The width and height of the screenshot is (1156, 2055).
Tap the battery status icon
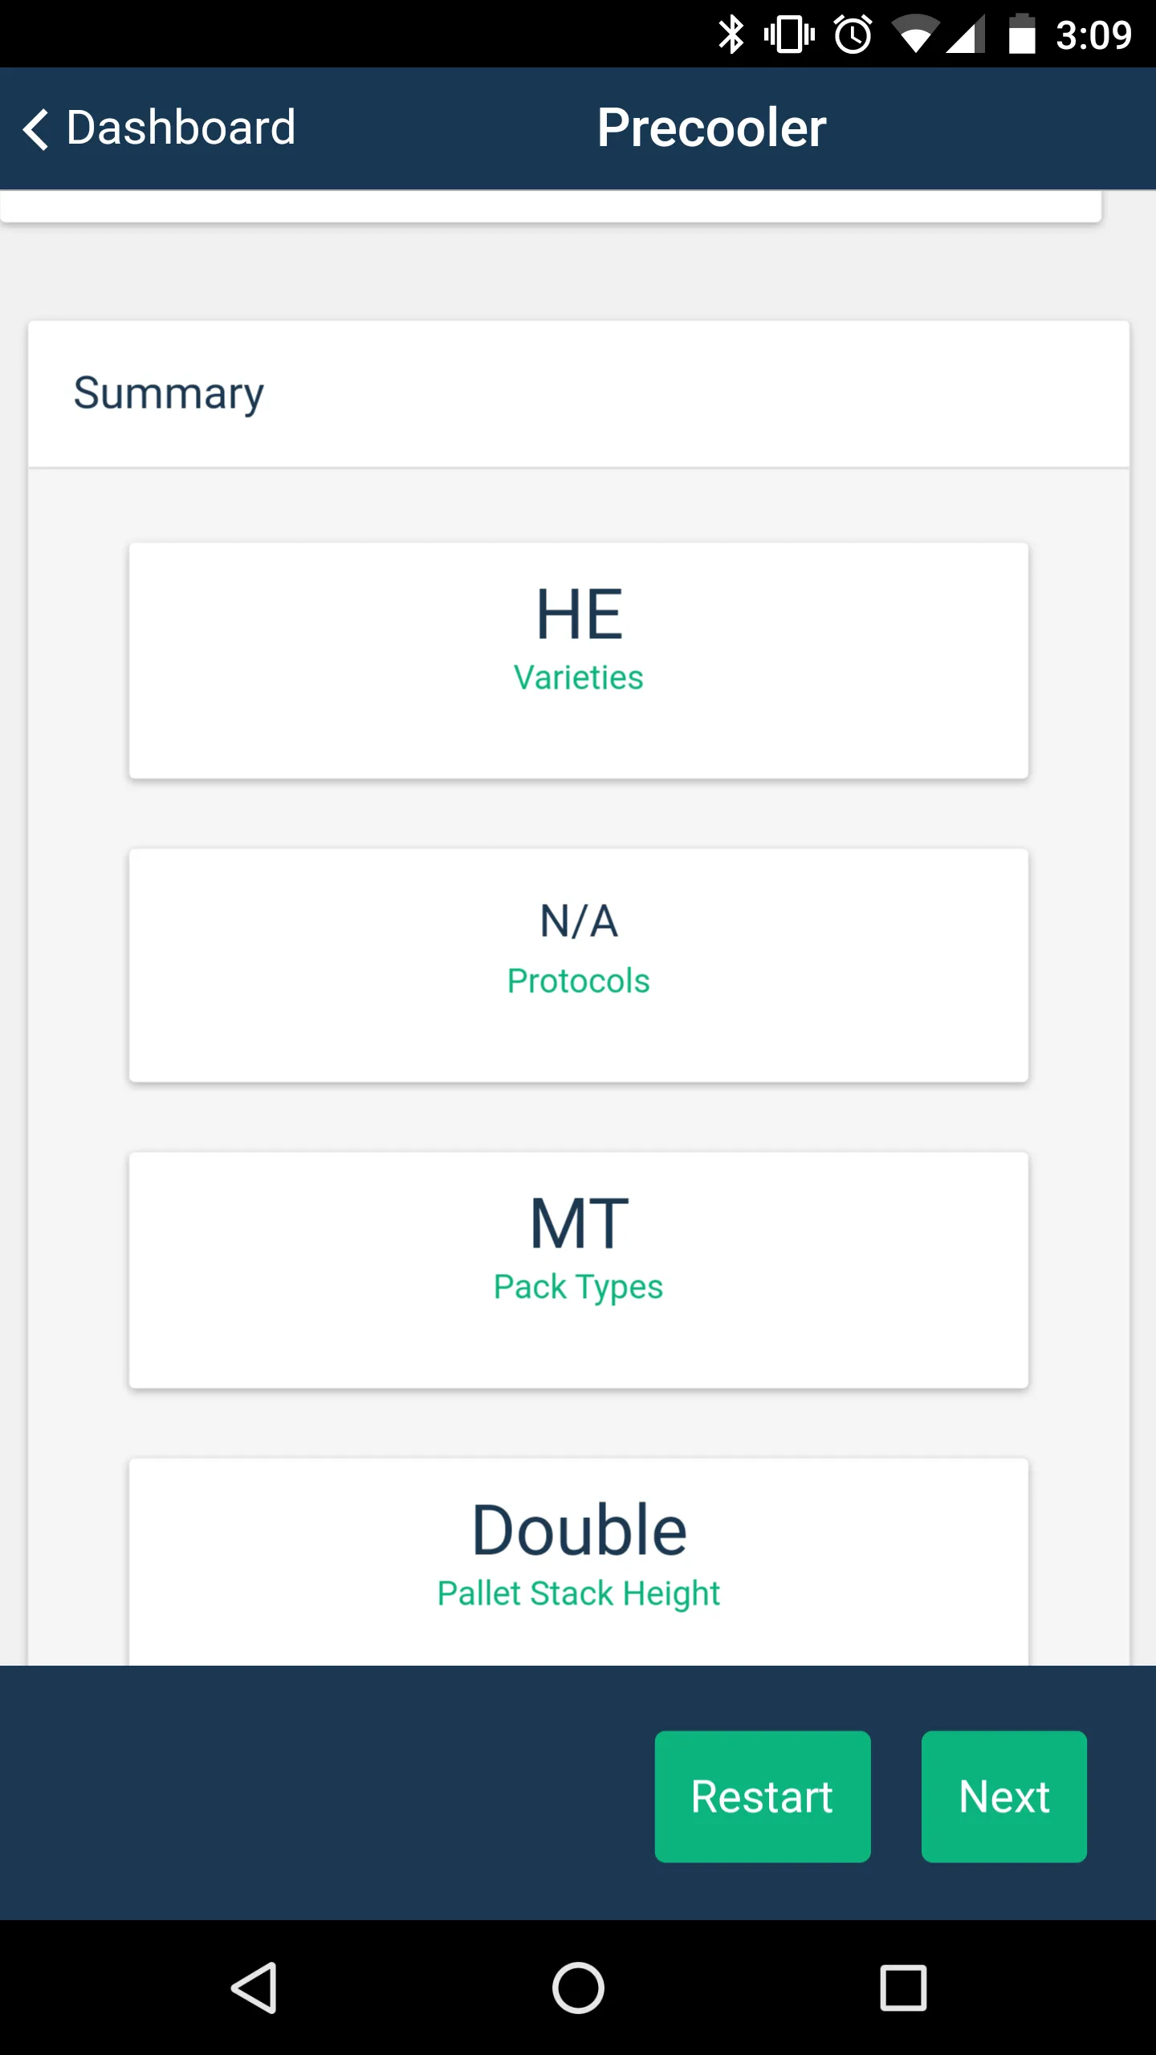tap(1022, 35)
